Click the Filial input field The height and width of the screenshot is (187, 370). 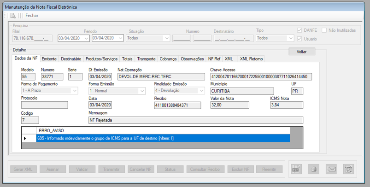click(32, 38)
